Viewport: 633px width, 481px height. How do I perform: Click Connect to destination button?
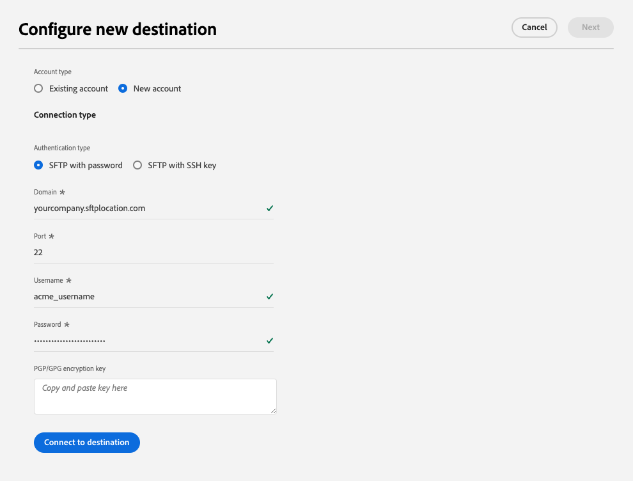pyautogui.click(x=86, y=443)
